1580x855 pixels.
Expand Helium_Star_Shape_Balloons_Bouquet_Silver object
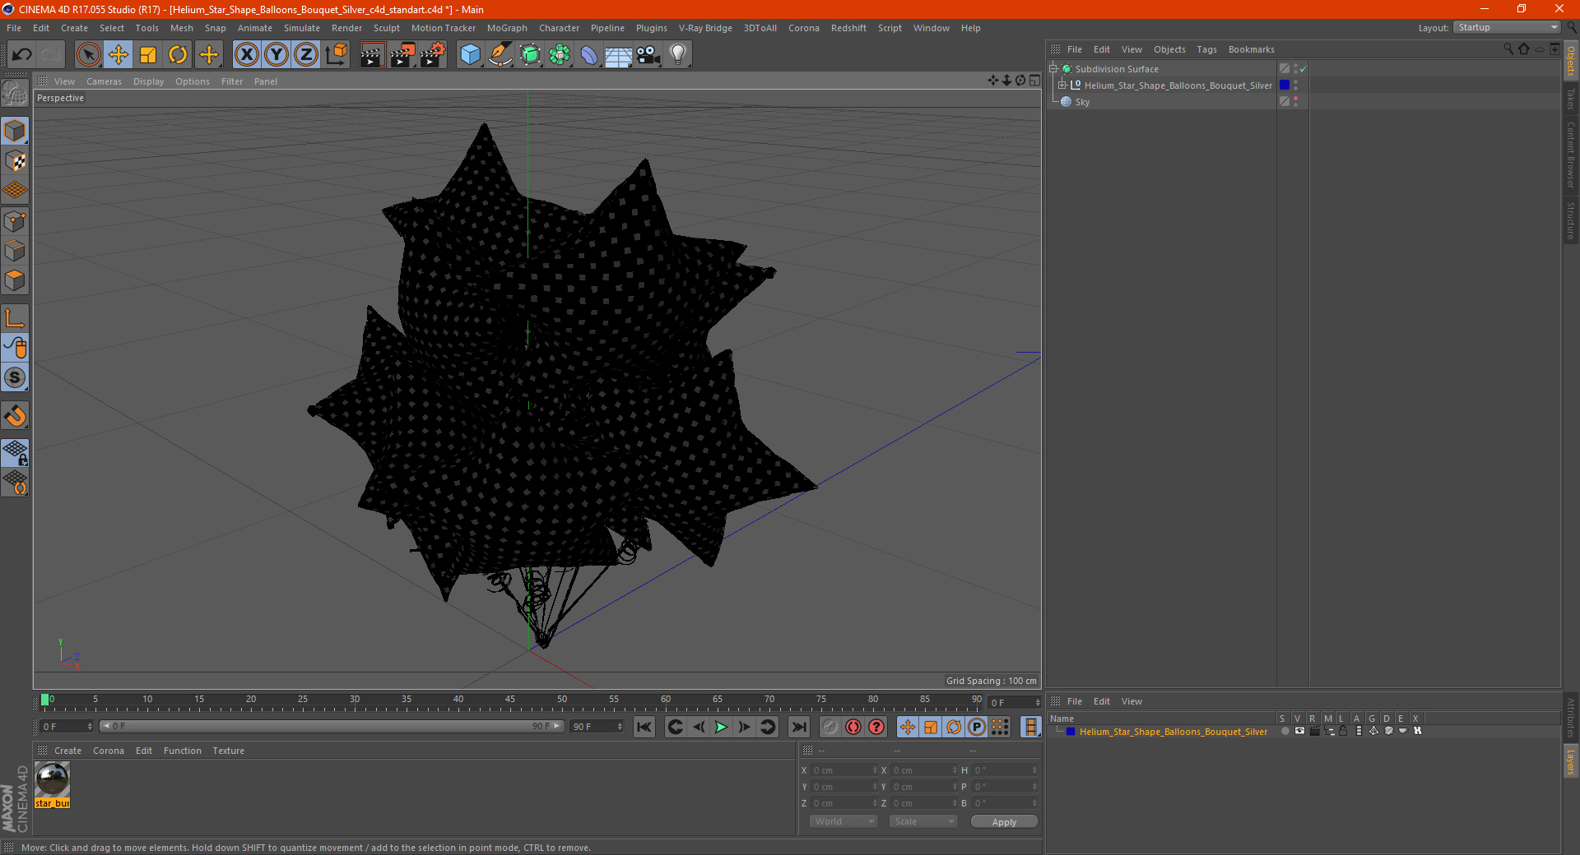1062,85
